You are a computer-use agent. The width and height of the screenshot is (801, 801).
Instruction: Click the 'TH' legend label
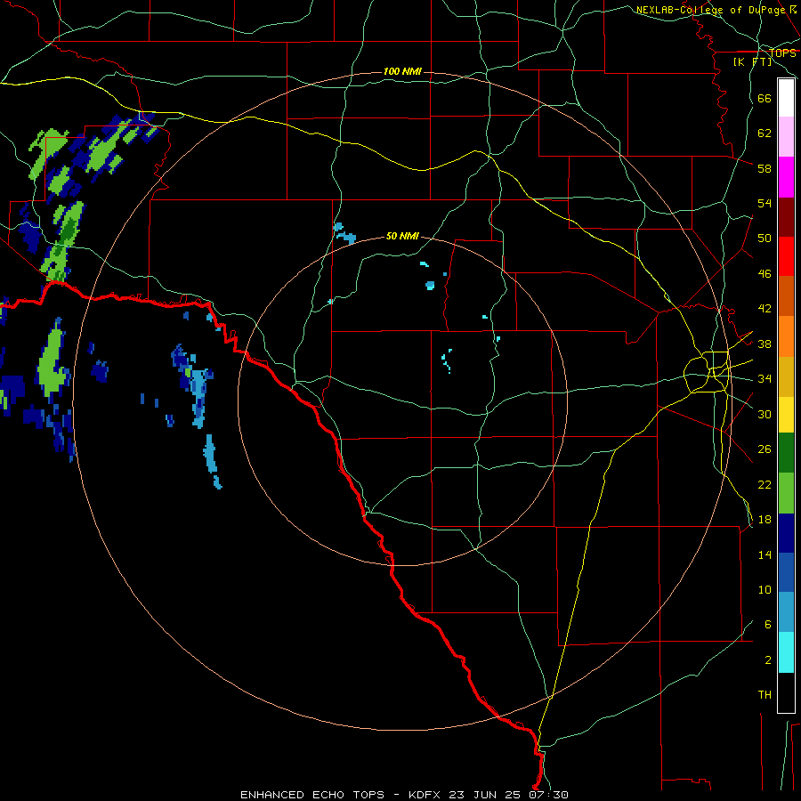point(765,695)
